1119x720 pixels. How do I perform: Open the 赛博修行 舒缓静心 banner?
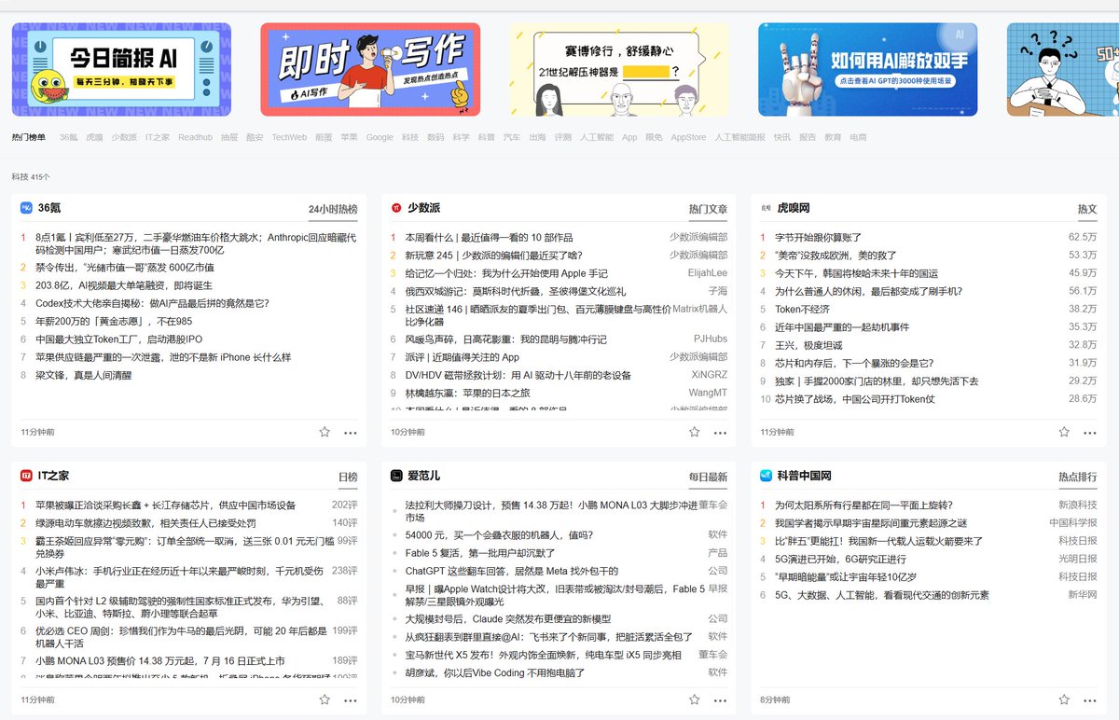[619, 69]
